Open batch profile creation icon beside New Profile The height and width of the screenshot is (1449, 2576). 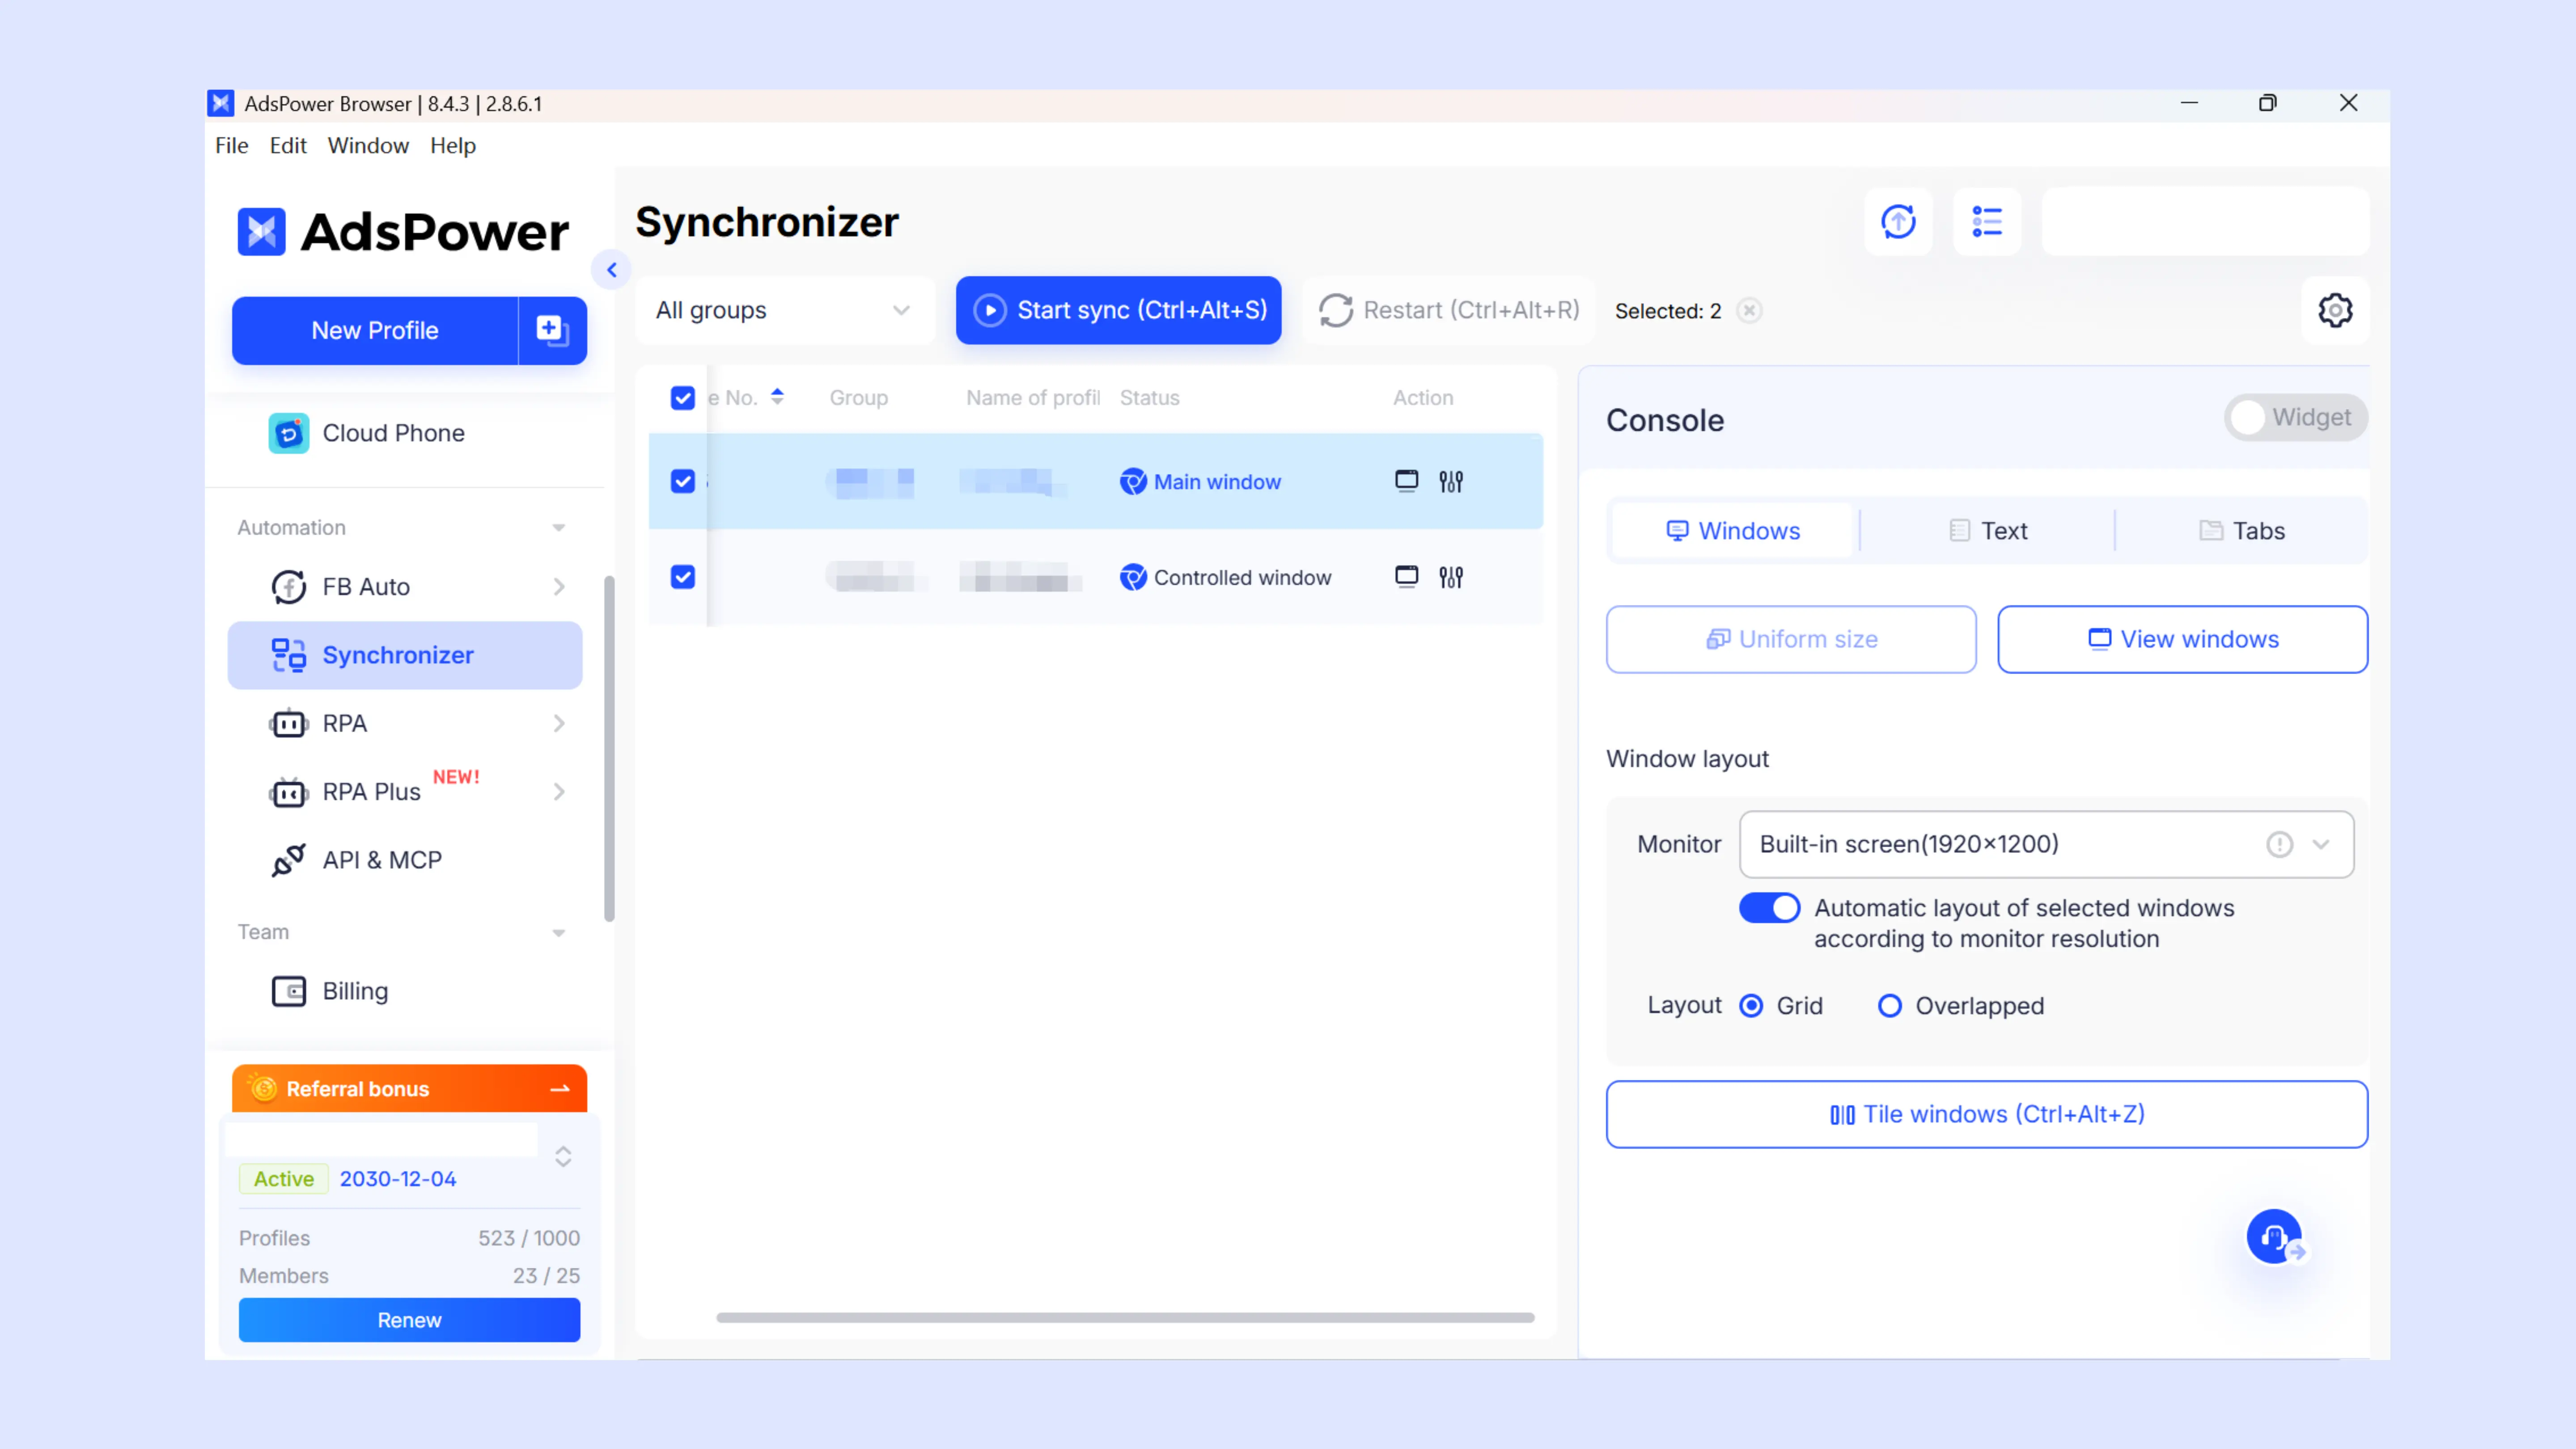(552, 330)
